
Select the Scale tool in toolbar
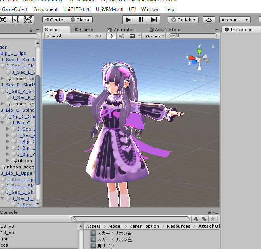click(x=4, y=20)
